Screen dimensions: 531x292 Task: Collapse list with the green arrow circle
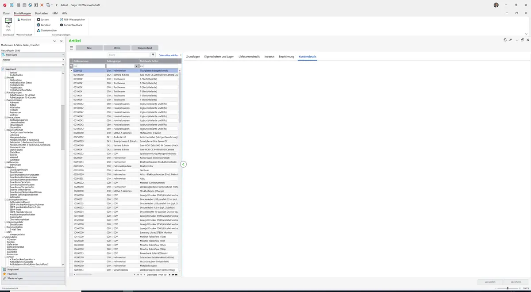pyautogui.click(x=184, y=164)
